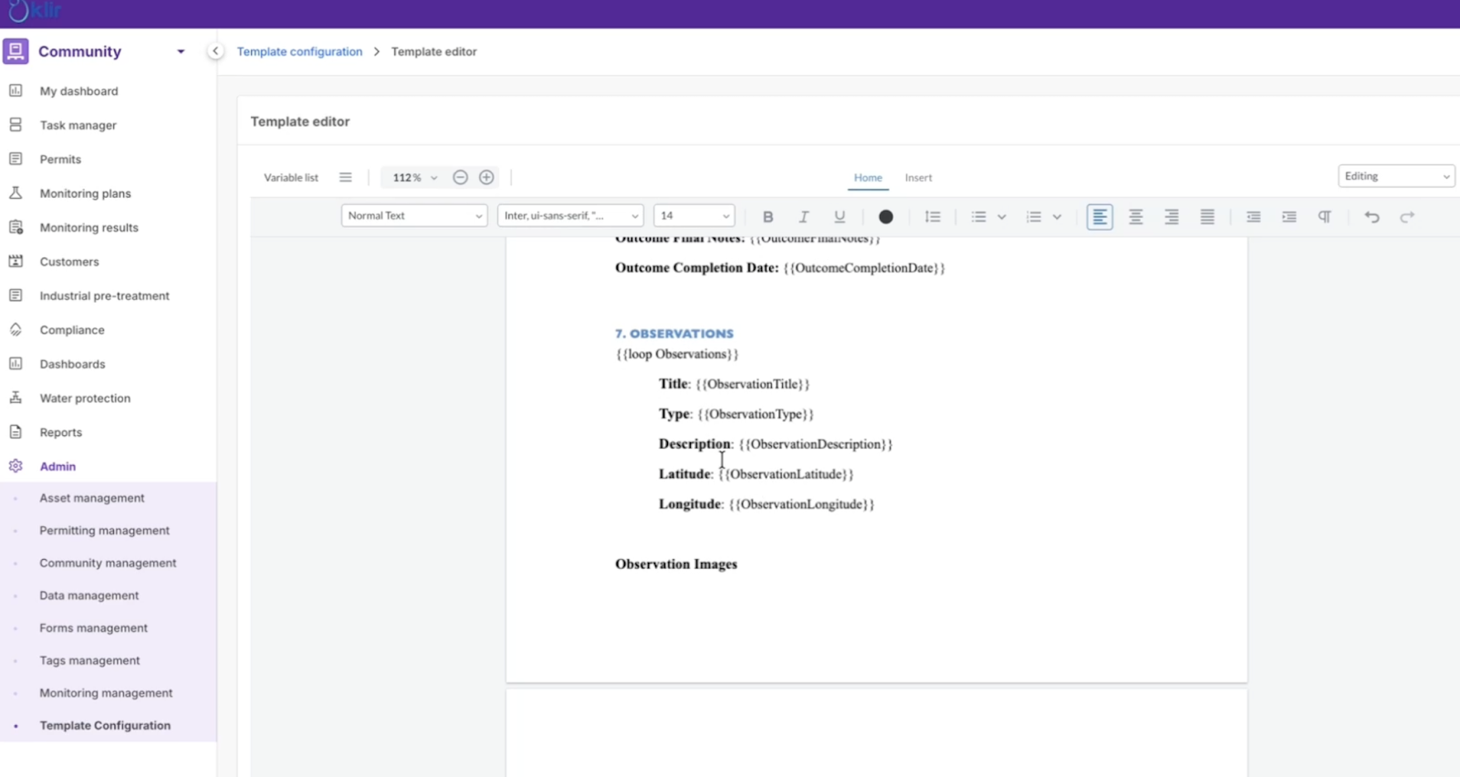Adjust line spacing icon
The height and width of the screenshot is (777, 1460).
(932, 217)
